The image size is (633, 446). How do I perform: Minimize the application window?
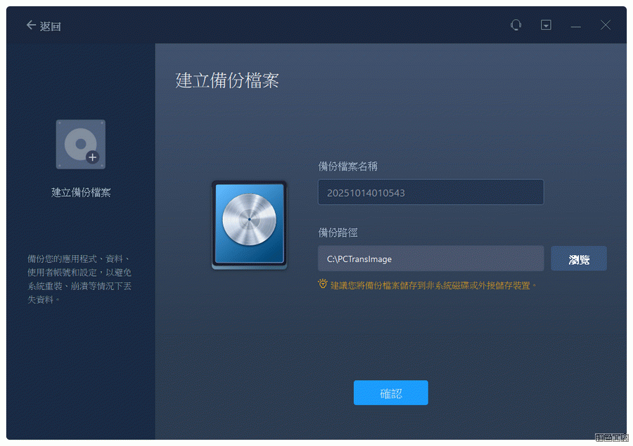(575, 26)
